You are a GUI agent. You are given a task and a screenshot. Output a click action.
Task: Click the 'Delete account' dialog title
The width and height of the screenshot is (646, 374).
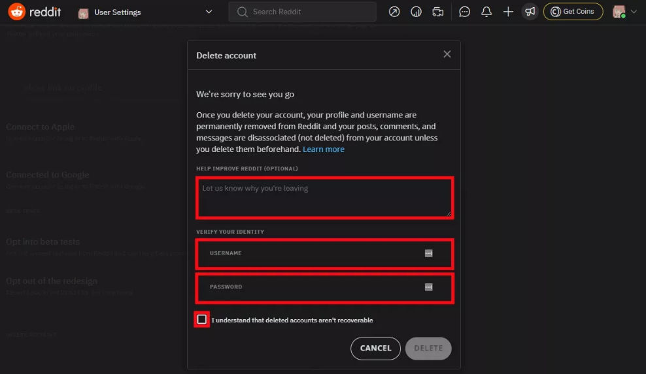click(226, 55)
